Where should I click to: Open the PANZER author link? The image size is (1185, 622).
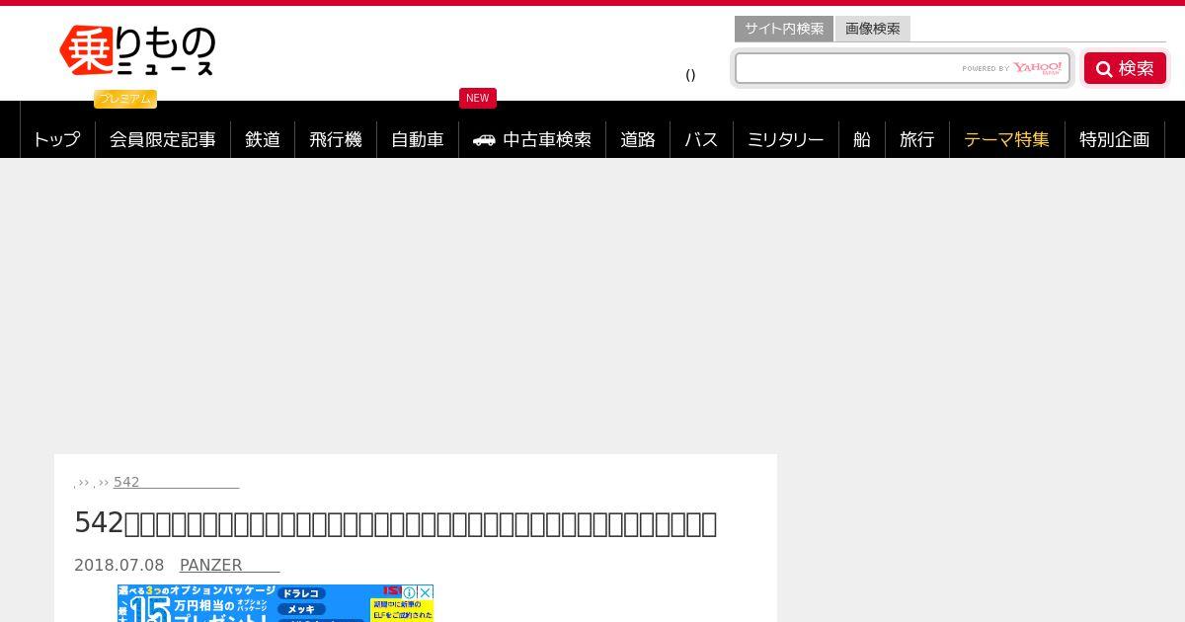pos(229,565)
